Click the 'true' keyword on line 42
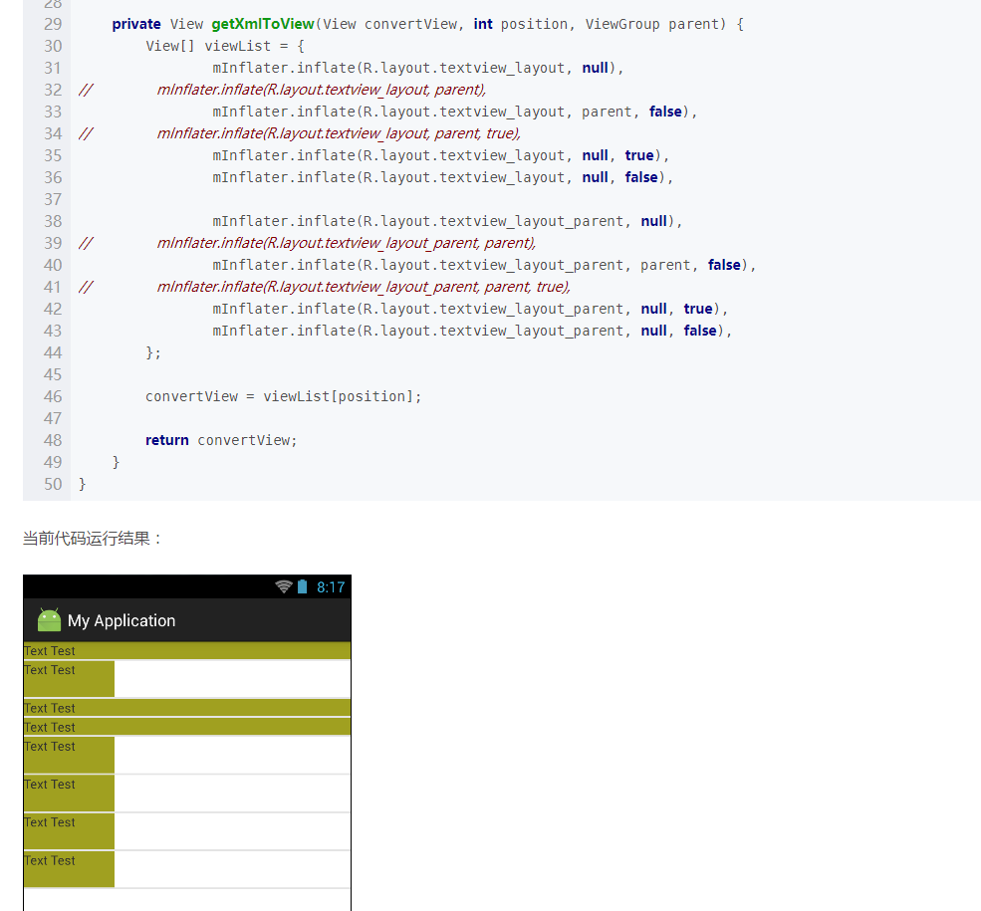 698,309
